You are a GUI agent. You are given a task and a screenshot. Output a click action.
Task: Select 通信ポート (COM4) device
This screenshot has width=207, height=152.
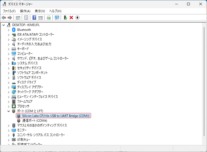tap(35, 120)
